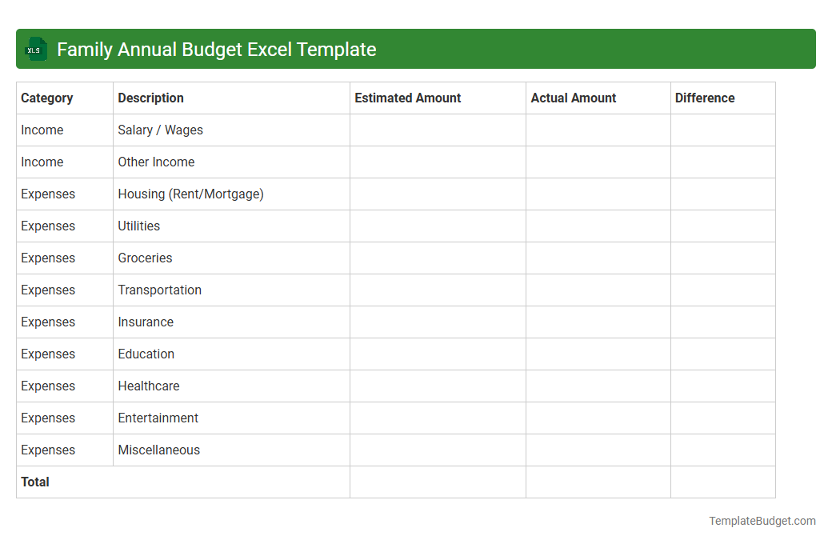Click the green XLS file icon
Viewport: 832px width, 544px height.
pyautogui.click(x=35, y=49)
